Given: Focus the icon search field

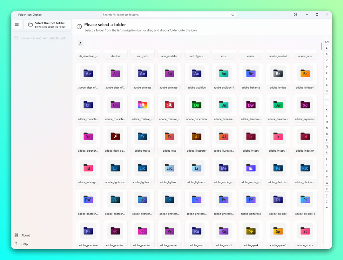Looking at the screenshot, I should pos(169,15).
